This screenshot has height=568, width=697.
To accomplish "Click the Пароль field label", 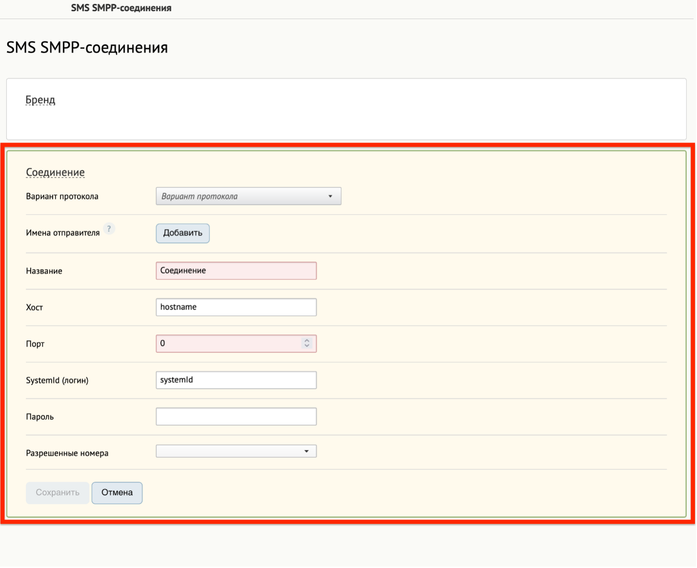I will coord(40,417).
